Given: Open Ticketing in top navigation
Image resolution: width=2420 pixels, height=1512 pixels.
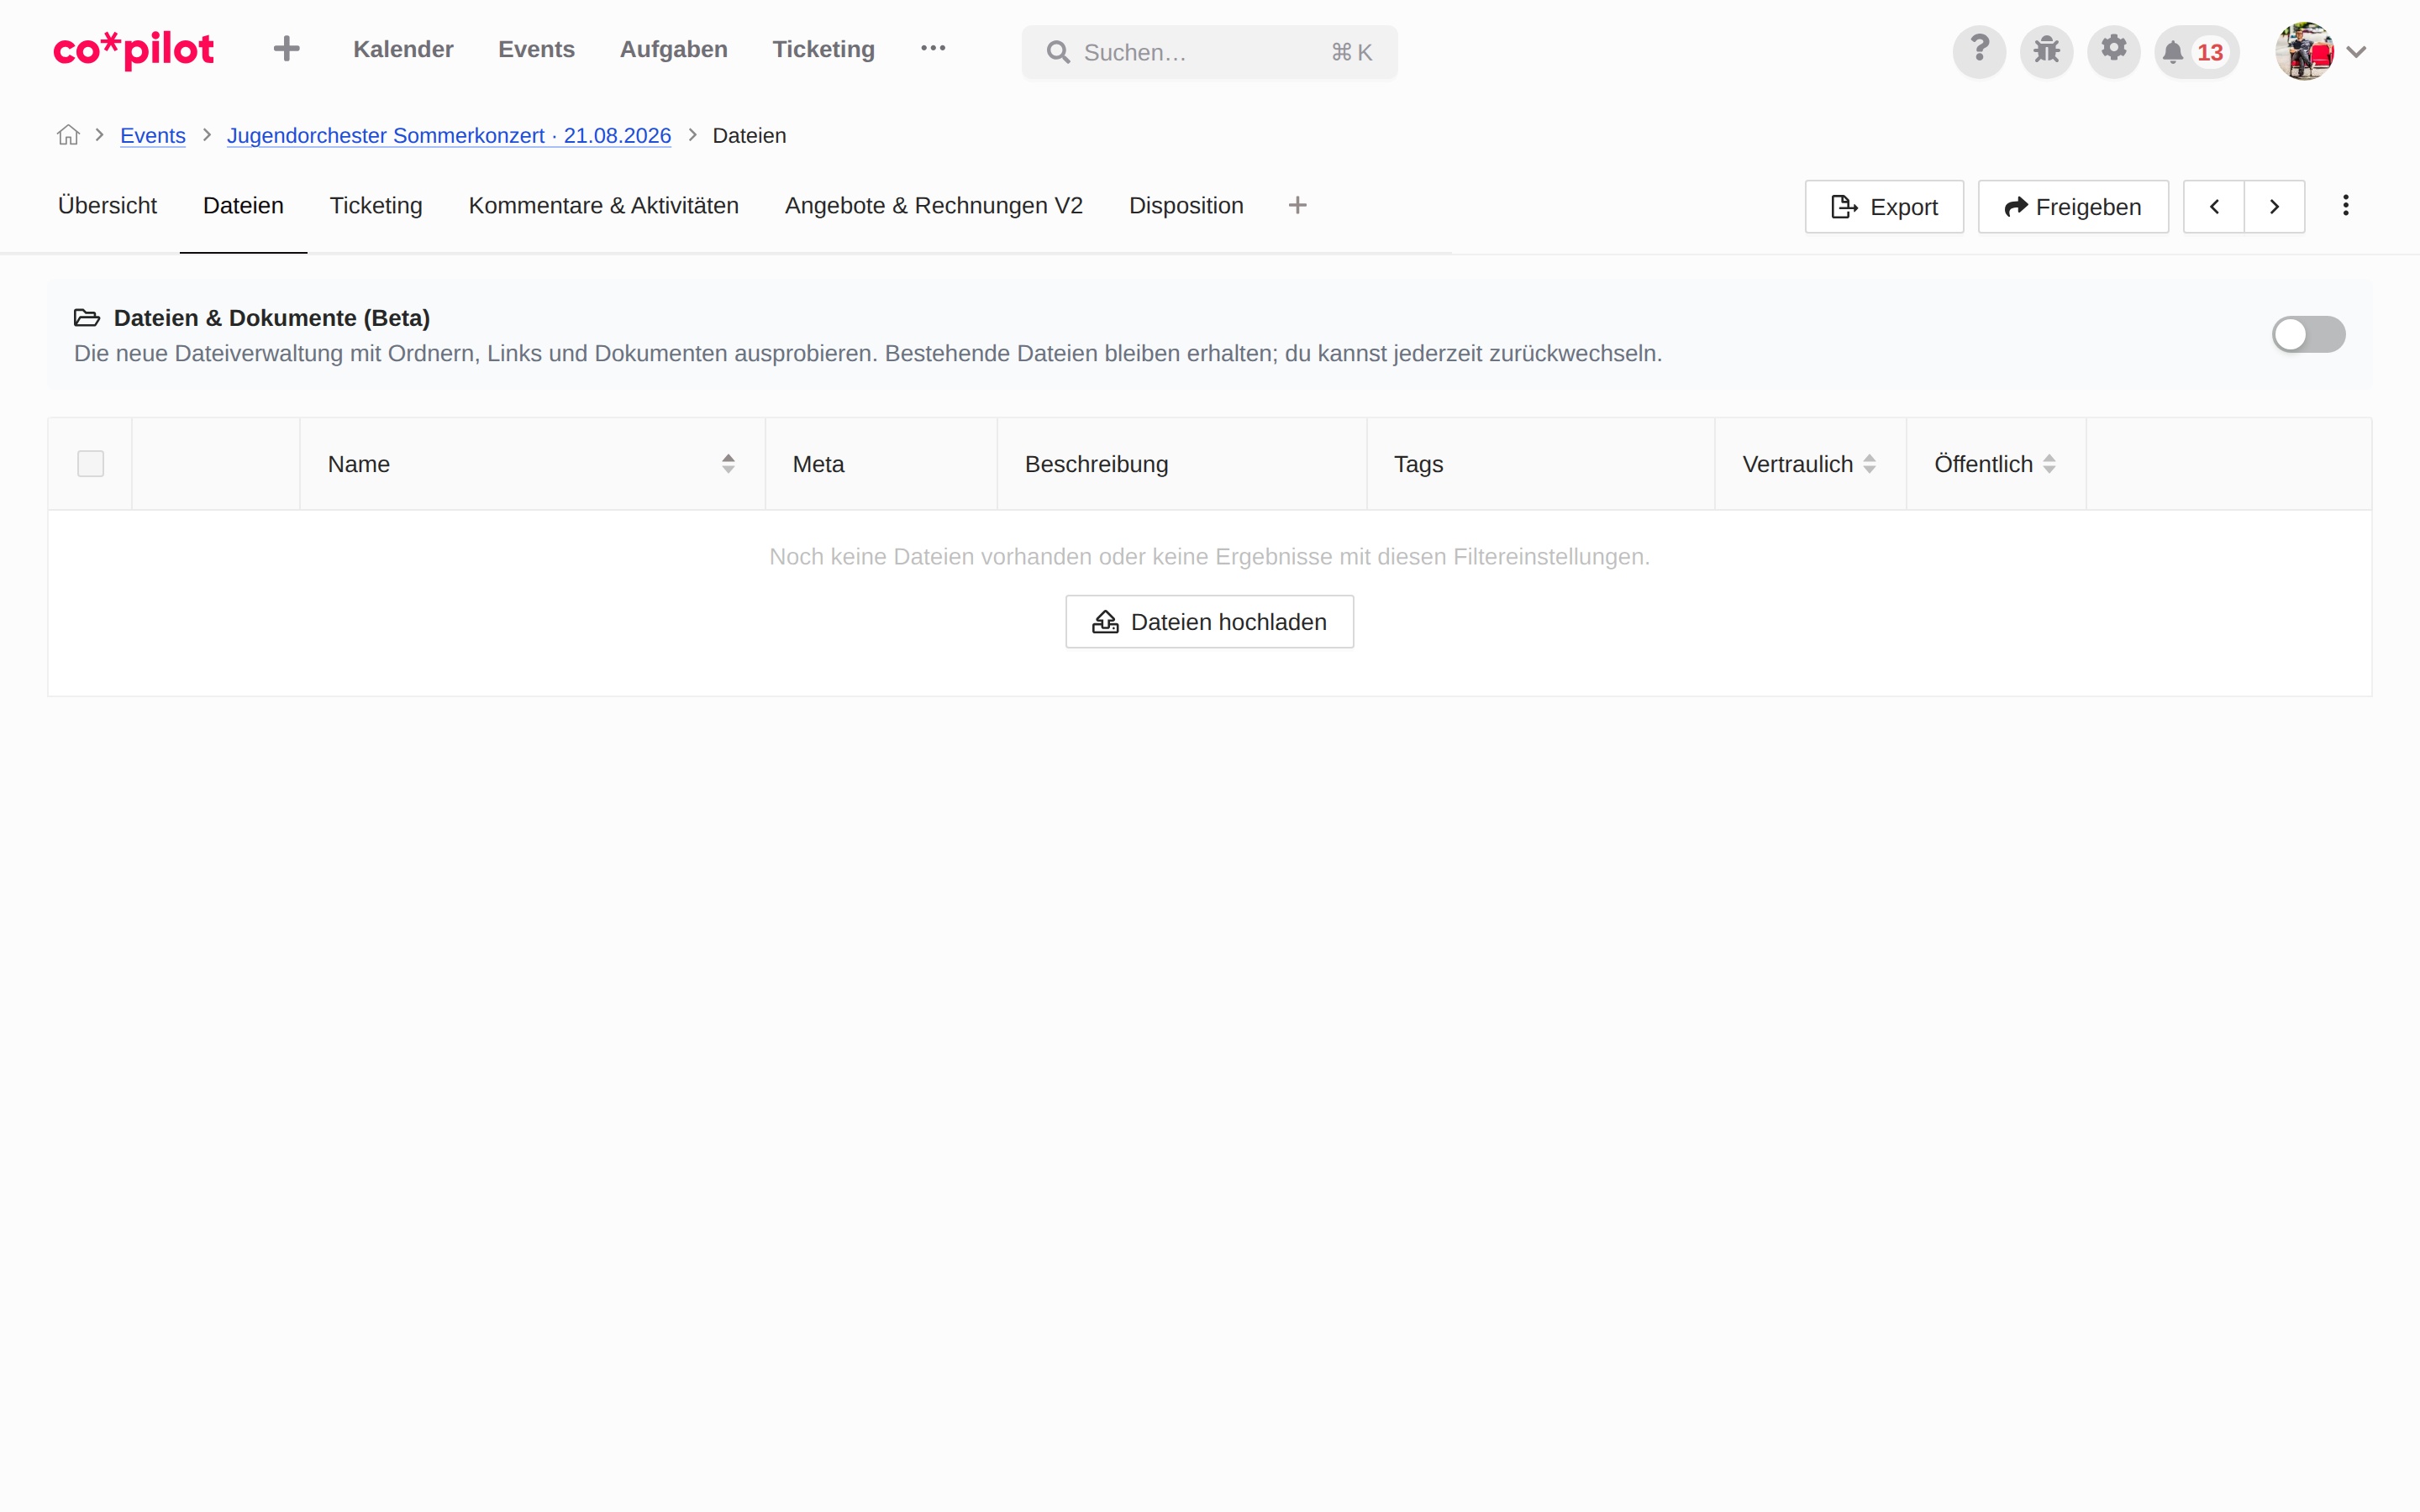Looking at the screenshot, I should click(823, 49).
